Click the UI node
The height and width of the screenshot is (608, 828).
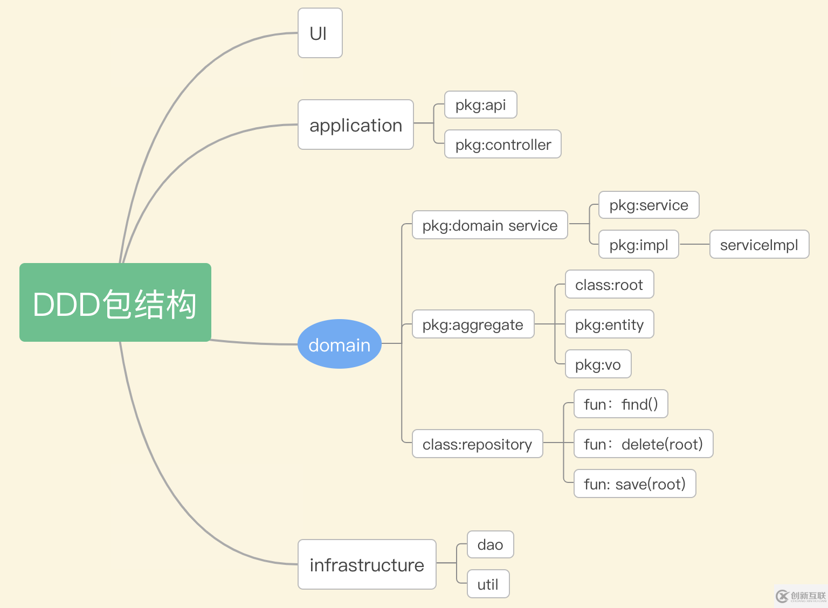320,33
